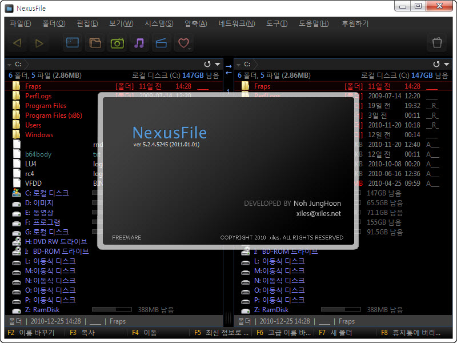This screenshot has height=343, width=457.
Task: Open right panel path history dropdown
Action: coord(447,64)
